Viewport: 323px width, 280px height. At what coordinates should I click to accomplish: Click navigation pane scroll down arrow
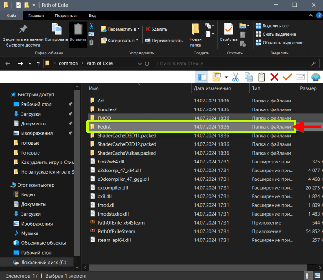pyautogui.click(x=77, y=268)
